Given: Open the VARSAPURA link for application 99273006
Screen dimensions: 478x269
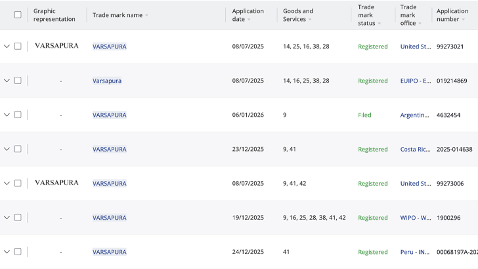Looking at the screenshot, I should [x=110, y=184].
